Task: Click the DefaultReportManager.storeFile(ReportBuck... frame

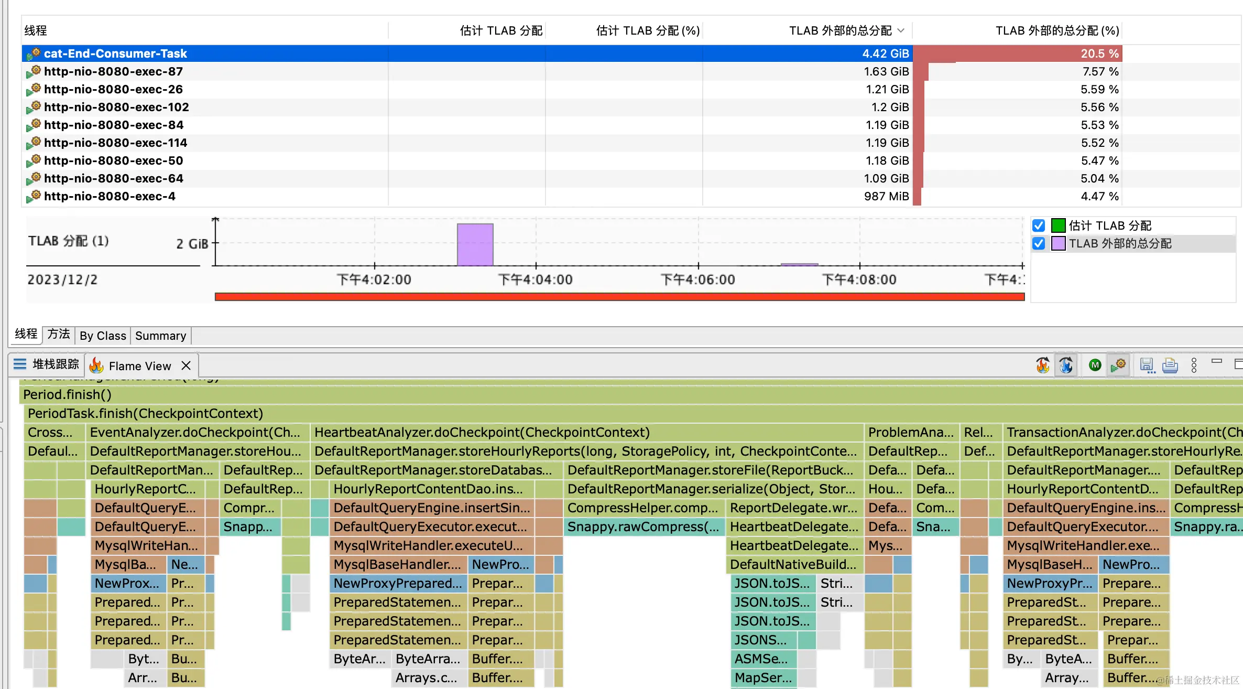Action: click(713, 470)
